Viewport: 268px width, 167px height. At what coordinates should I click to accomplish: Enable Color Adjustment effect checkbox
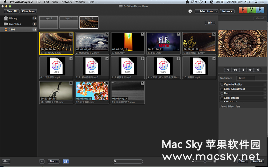click(222, 89)
